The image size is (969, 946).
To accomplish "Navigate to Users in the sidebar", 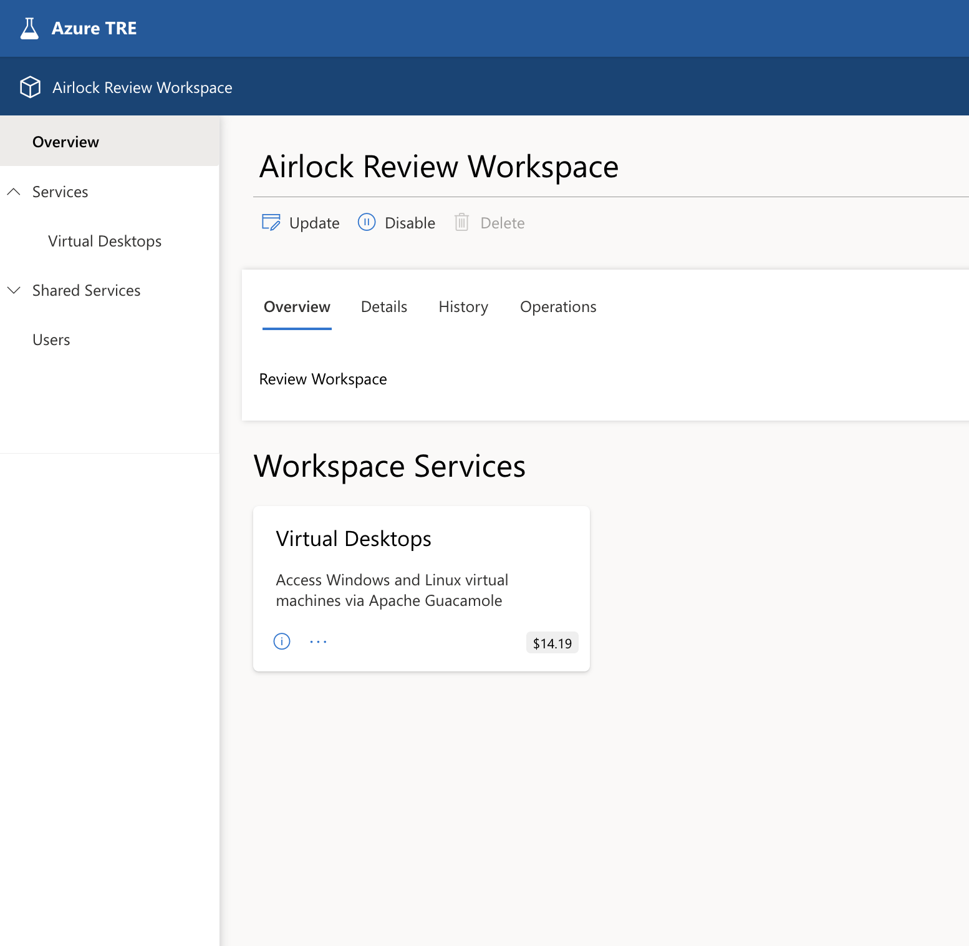I will click(51, 340).
